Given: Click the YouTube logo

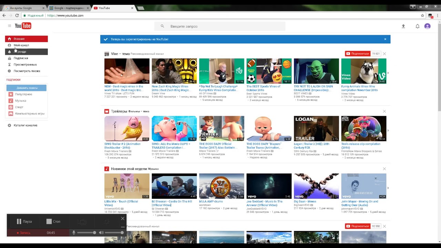Looking at the screenshot, I should coord(23,26).
